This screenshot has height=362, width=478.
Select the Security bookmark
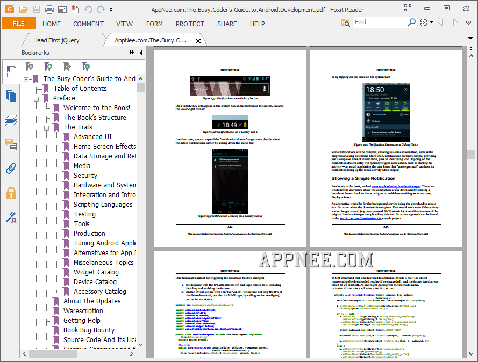click(x=85, y=176)
